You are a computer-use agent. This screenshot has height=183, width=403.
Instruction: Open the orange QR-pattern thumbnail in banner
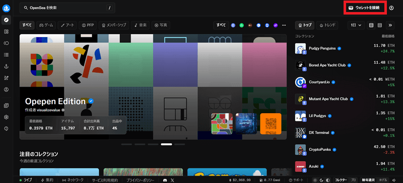pos(271,124)
